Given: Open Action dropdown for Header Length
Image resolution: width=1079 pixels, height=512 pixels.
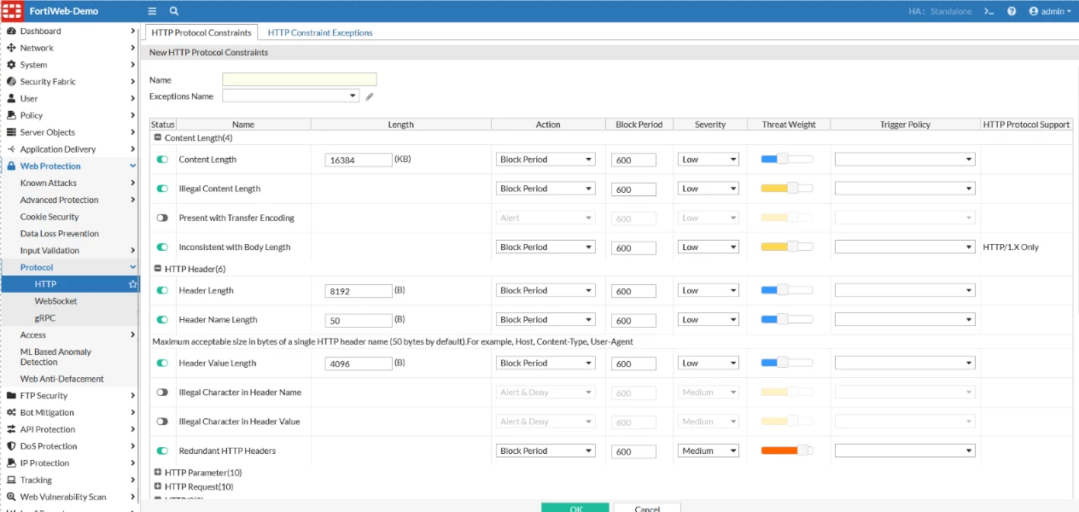Looking at the screenshot, I should coord(545,290).
